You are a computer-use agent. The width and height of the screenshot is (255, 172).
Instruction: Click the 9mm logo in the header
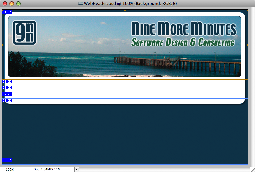pos(24,33)
